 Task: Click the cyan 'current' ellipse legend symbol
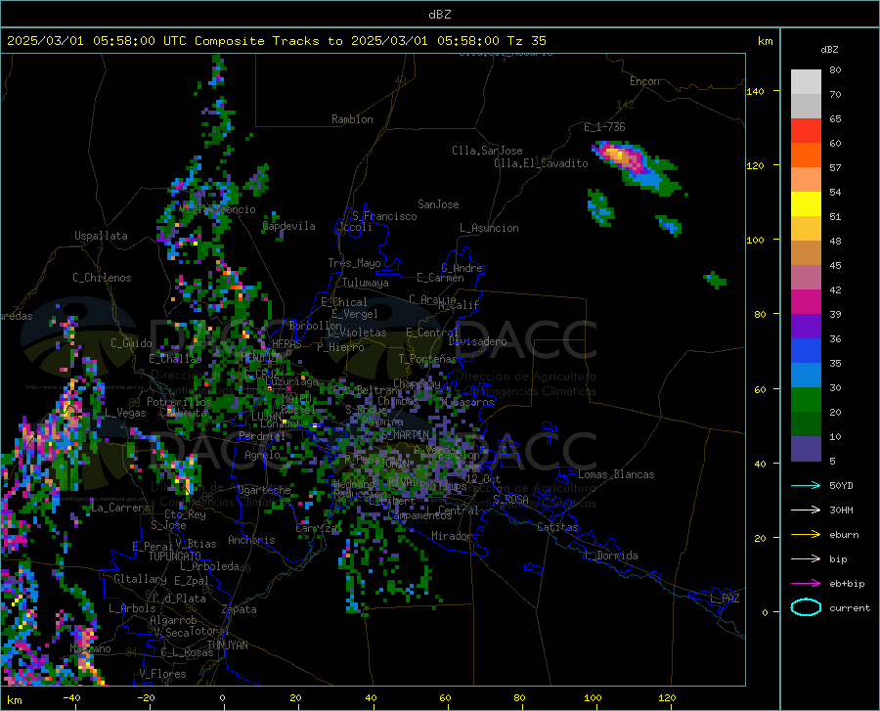click(x=806, y=607)
